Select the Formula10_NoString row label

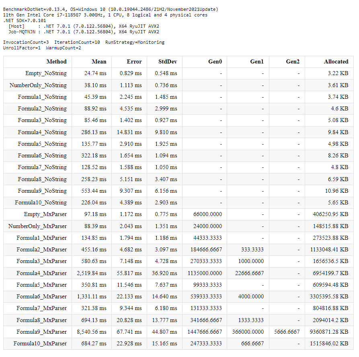pyautogui.click(x=41, y=202)
